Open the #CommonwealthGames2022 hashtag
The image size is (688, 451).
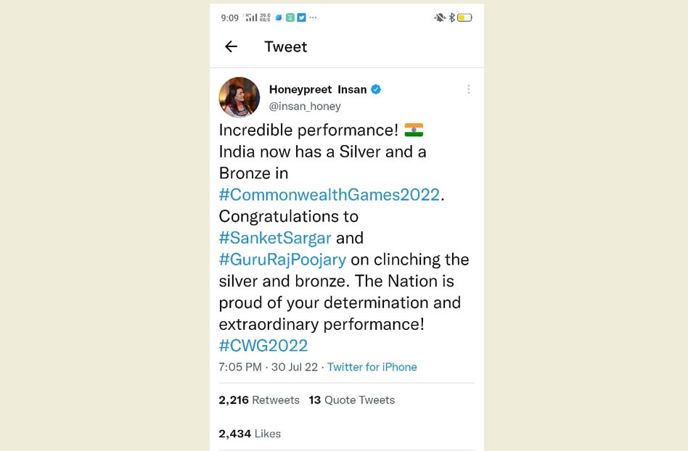pos(329,194)
